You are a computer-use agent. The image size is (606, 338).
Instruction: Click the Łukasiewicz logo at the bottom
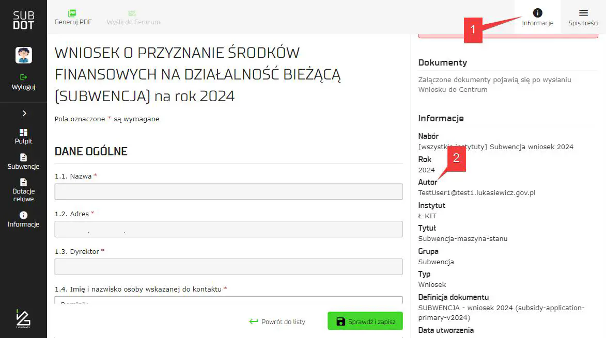(x=23, y=319)
